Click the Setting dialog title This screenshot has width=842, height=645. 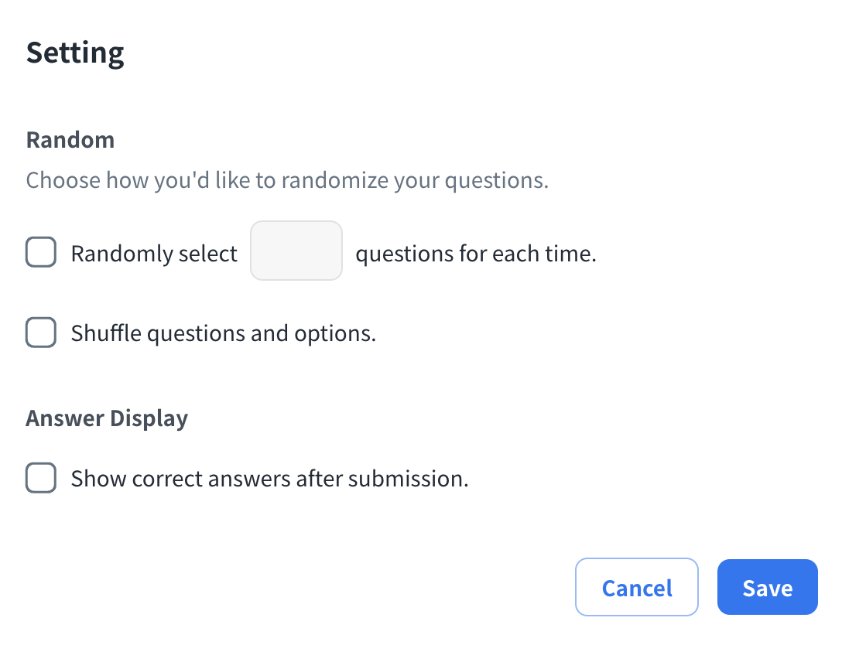point(75,53)
